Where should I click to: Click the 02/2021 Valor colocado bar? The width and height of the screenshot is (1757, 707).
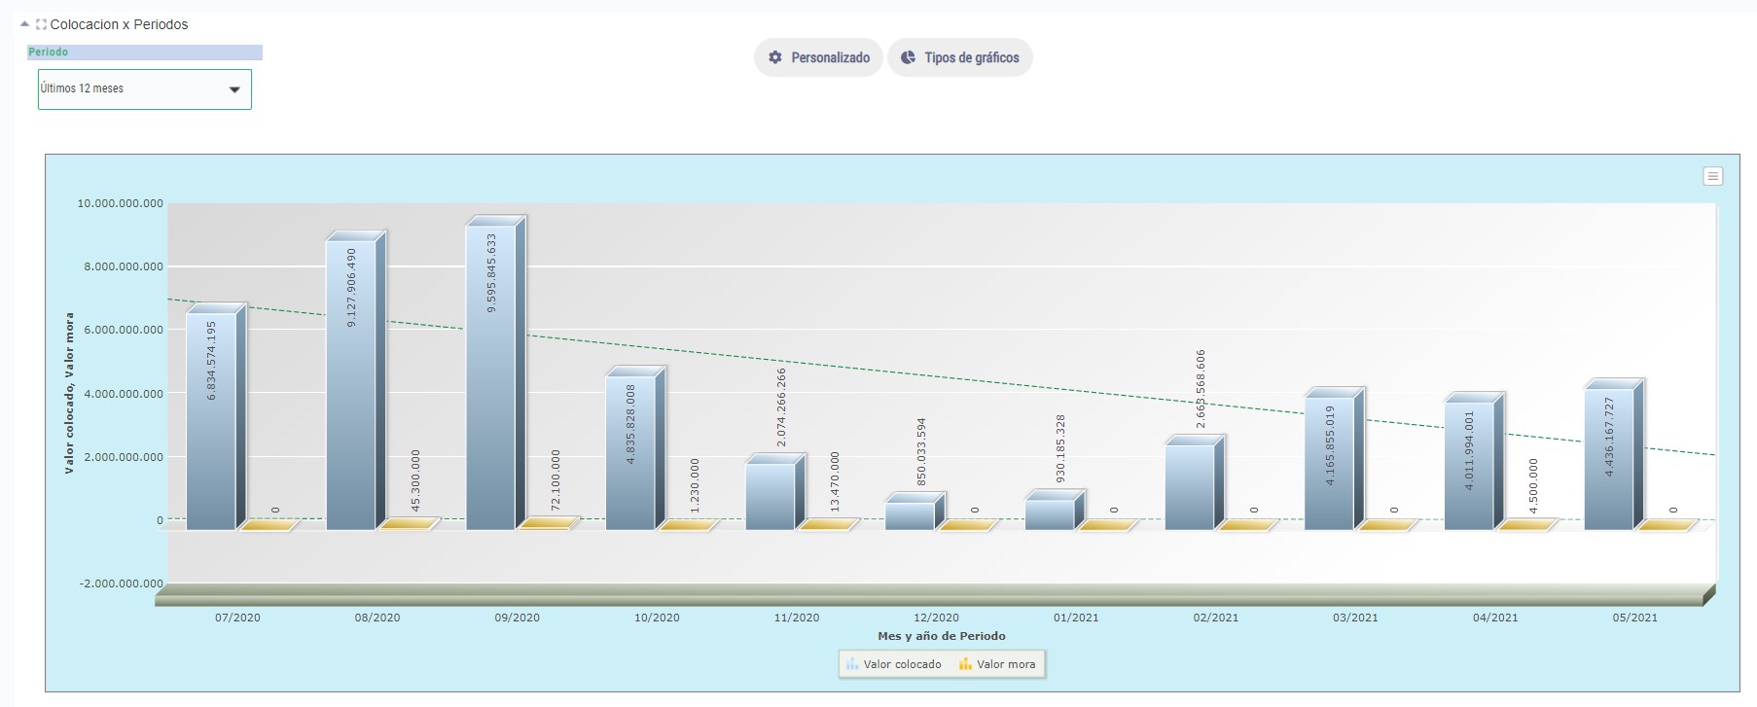coord(1190,486)
